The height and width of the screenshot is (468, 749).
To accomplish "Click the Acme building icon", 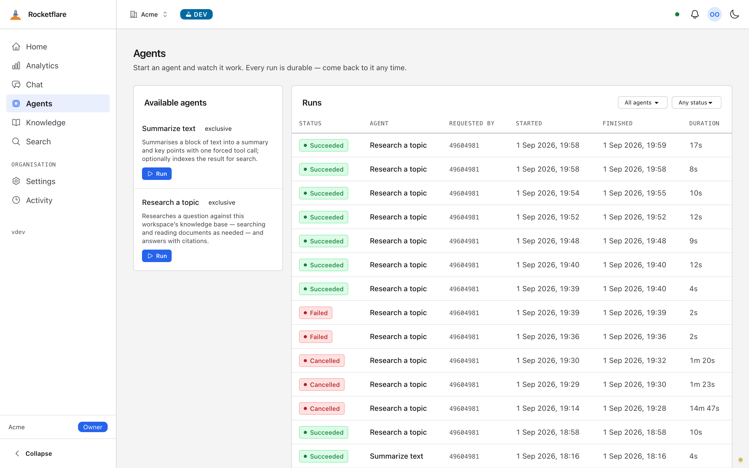I will (133, 15).
